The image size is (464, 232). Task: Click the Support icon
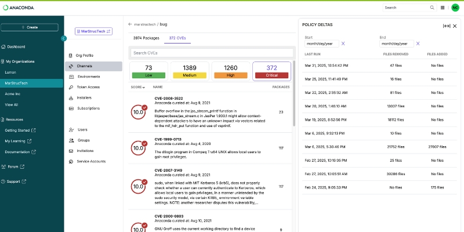[3, 182]
